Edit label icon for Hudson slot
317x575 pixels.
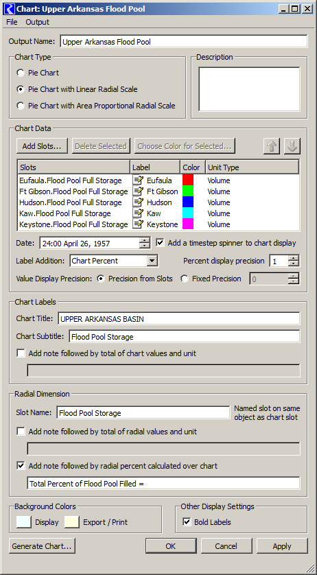pos(138,202)
